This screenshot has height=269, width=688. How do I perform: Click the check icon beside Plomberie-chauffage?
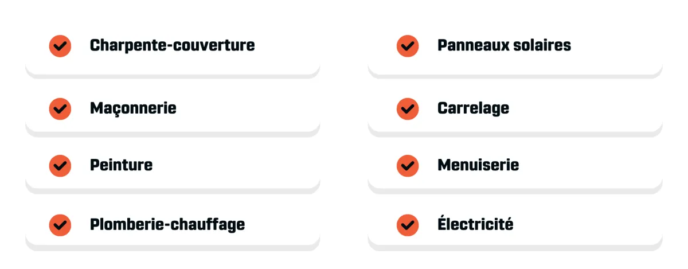[x=60, y=224]
